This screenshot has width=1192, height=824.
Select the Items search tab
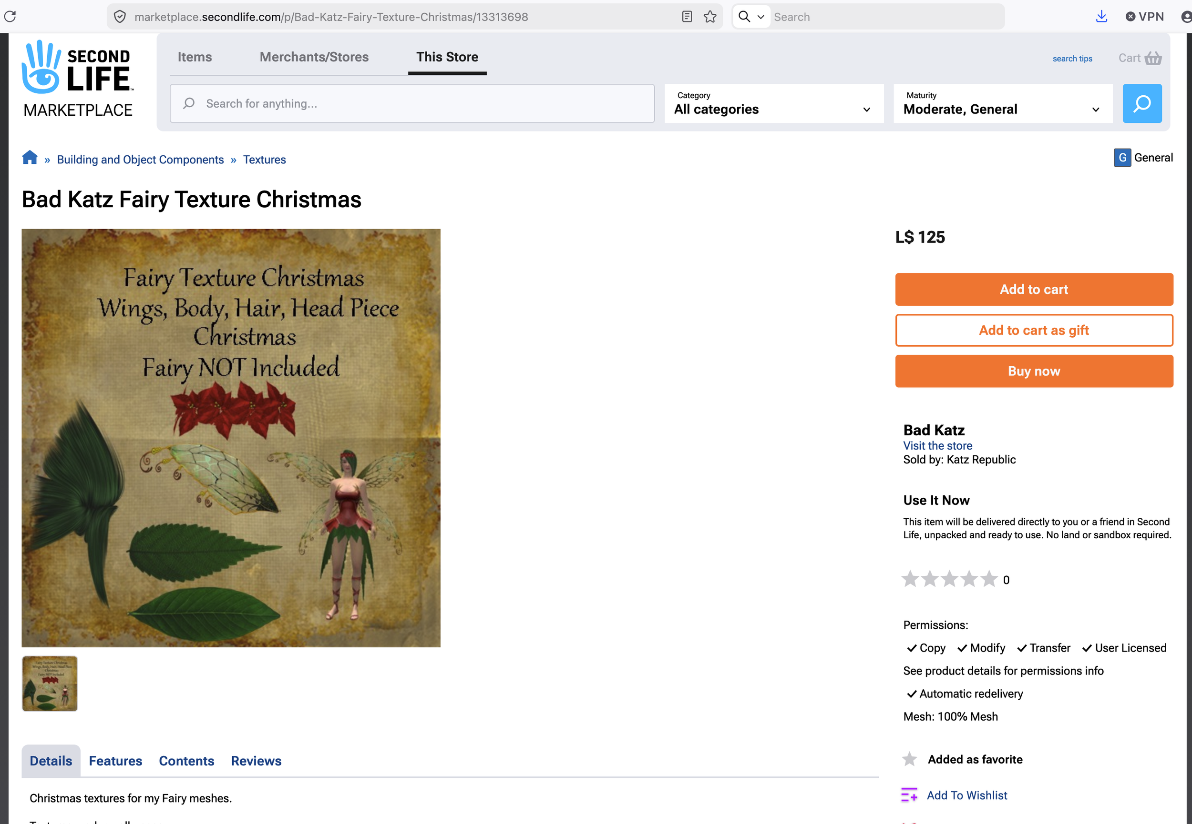pos(195,57)
